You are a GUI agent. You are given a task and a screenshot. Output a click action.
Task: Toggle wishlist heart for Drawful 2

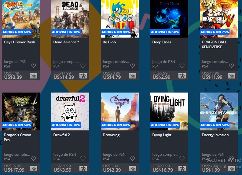(83, 159)
